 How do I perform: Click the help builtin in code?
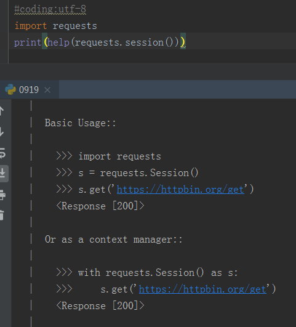pos(58,42)
